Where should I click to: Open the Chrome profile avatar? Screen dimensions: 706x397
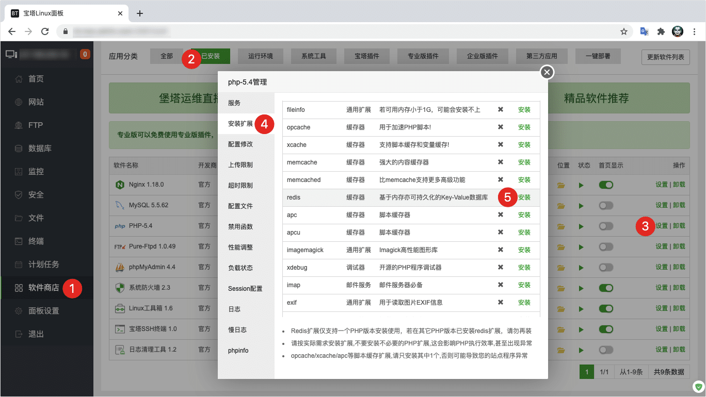tap(678, 31)
